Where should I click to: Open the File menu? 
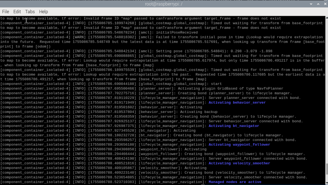(6, 12)
